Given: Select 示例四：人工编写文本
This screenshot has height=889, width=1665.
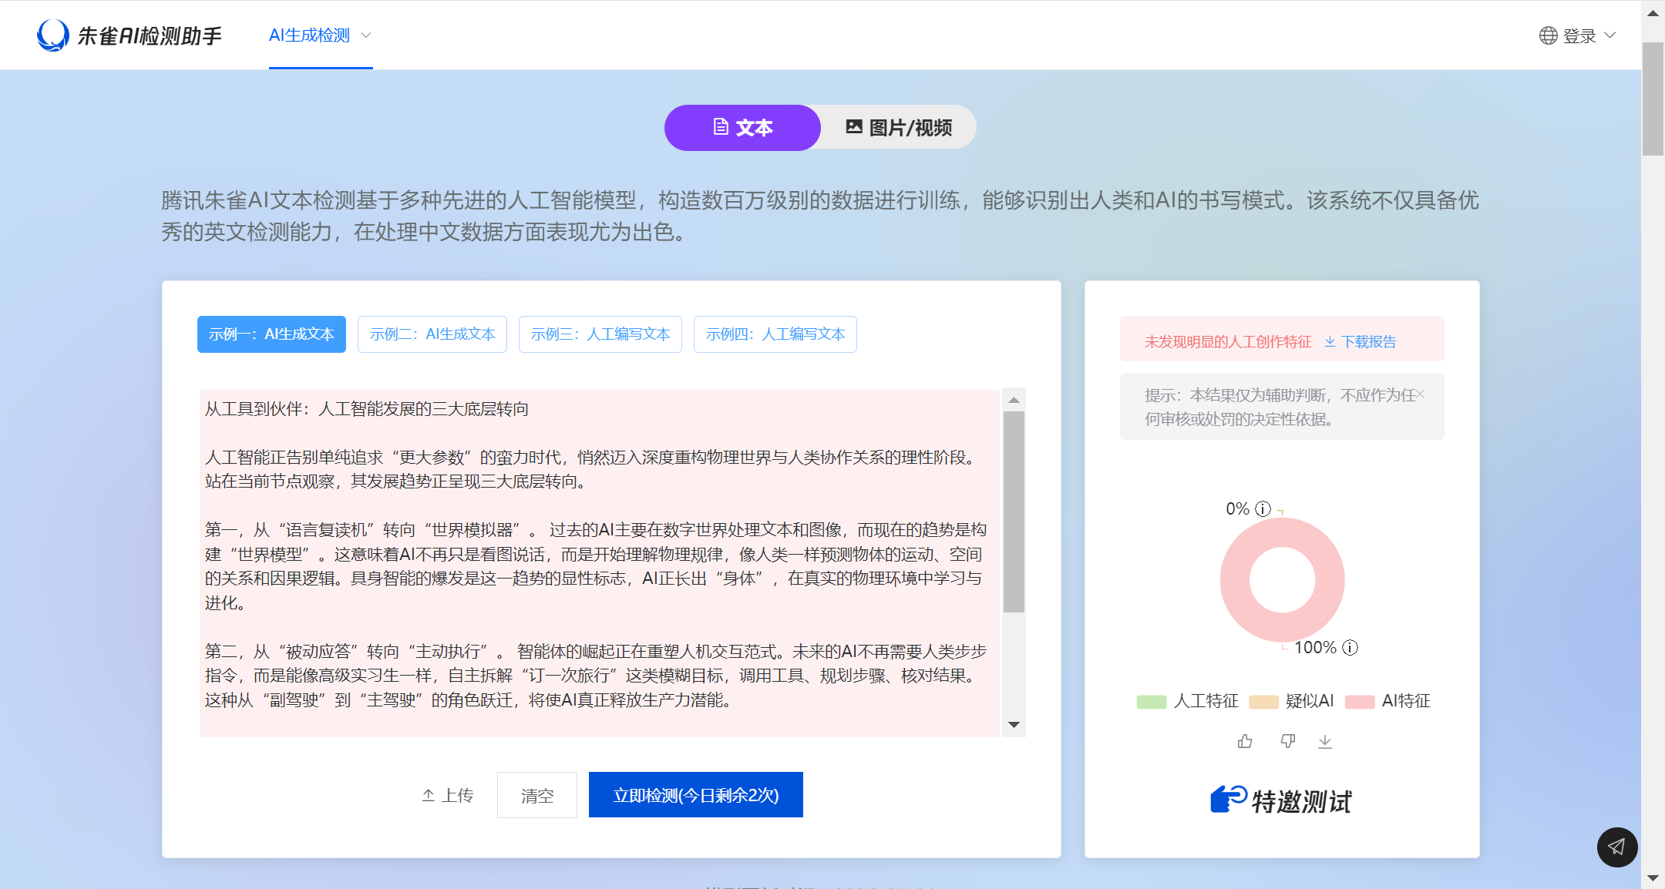Looking at the screenshot, I should [775, 334].
